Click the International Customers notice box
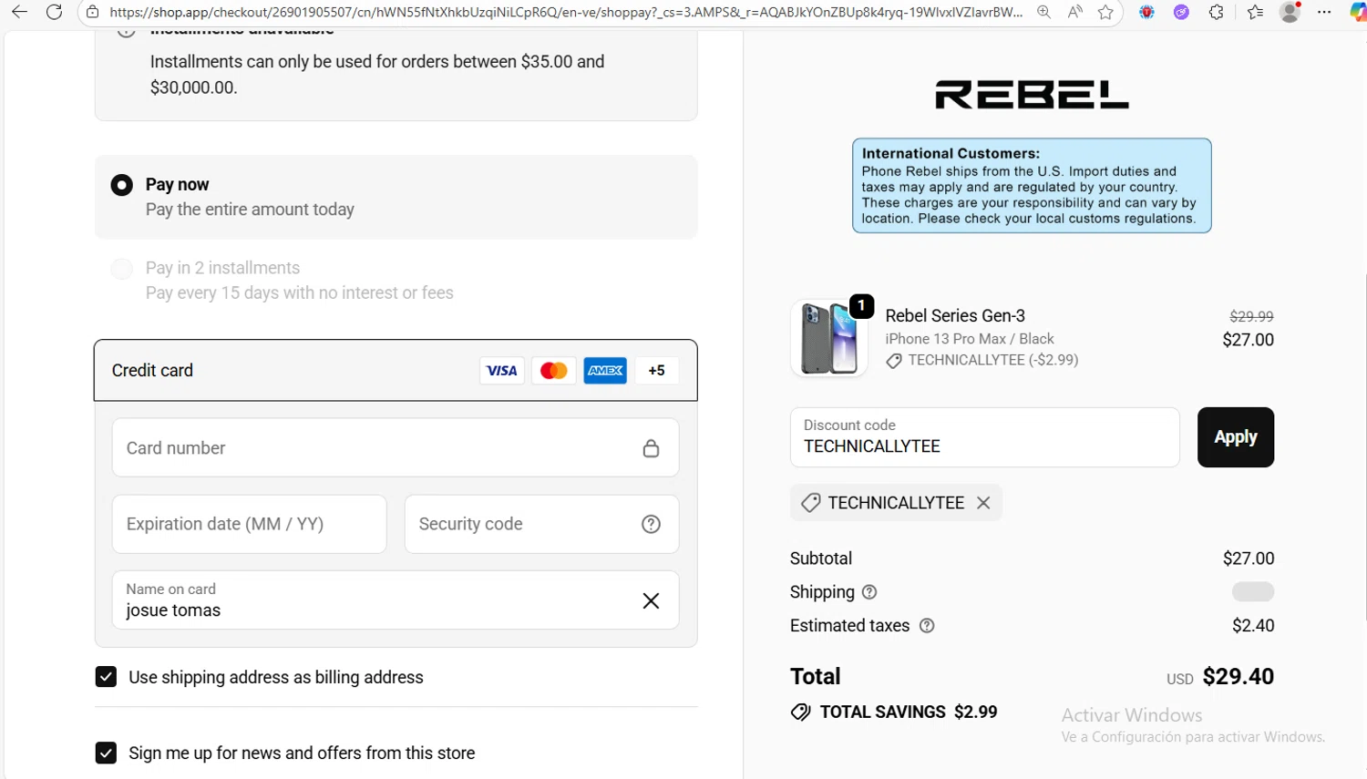 click(x=1032, y=186)
